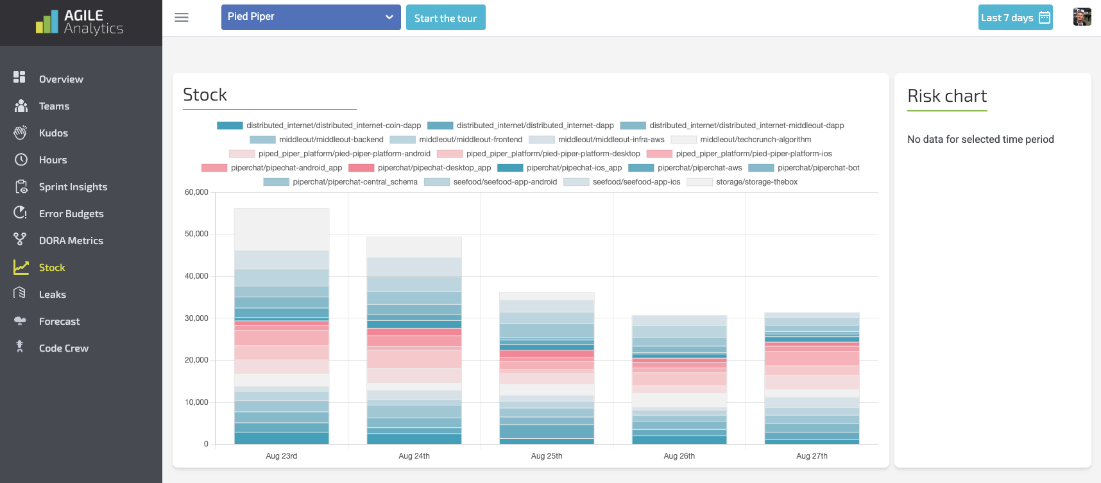Open the Forecast menu item

[59, 322]
